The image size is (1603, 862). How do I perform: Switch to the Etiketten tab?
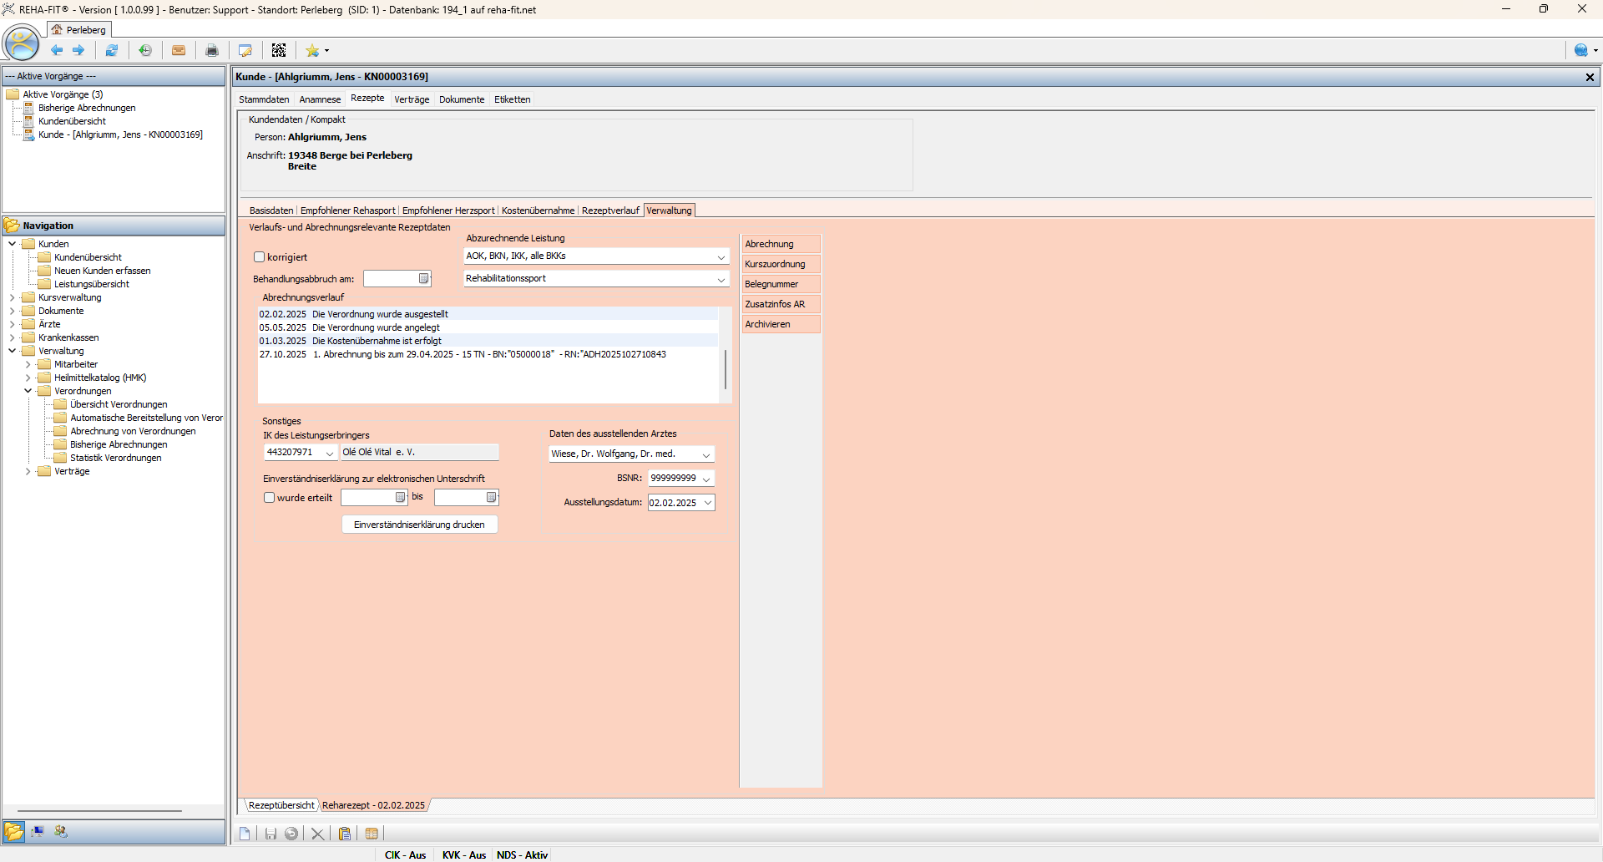(x=513, y=99)
